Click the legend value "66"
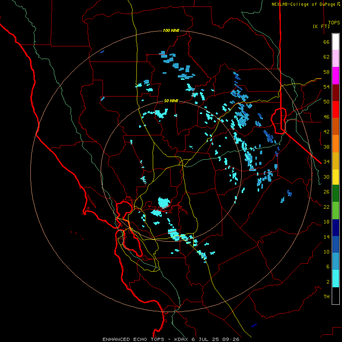Screen dimensions: 342x342 [326, 42]
